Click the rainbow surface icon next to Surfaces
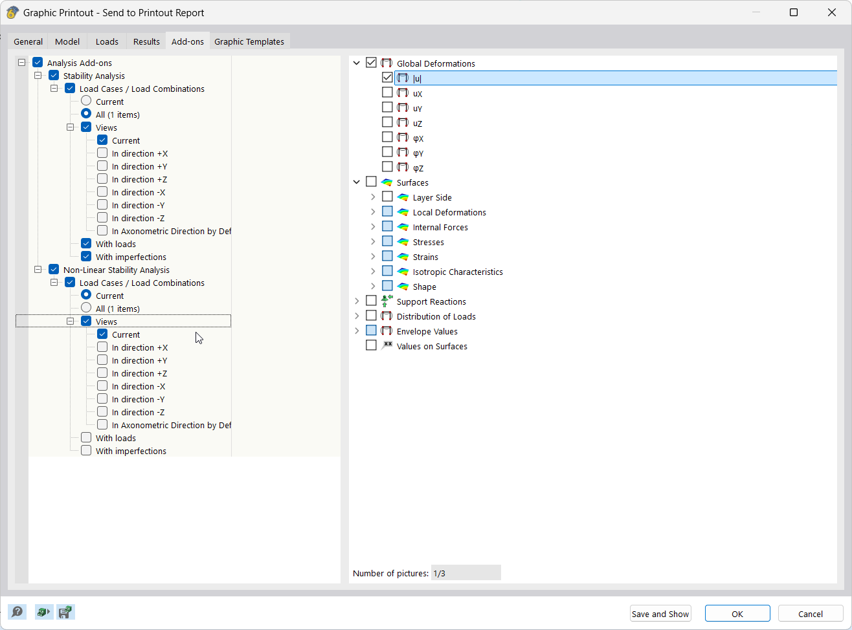 click(x=387, y=182)
